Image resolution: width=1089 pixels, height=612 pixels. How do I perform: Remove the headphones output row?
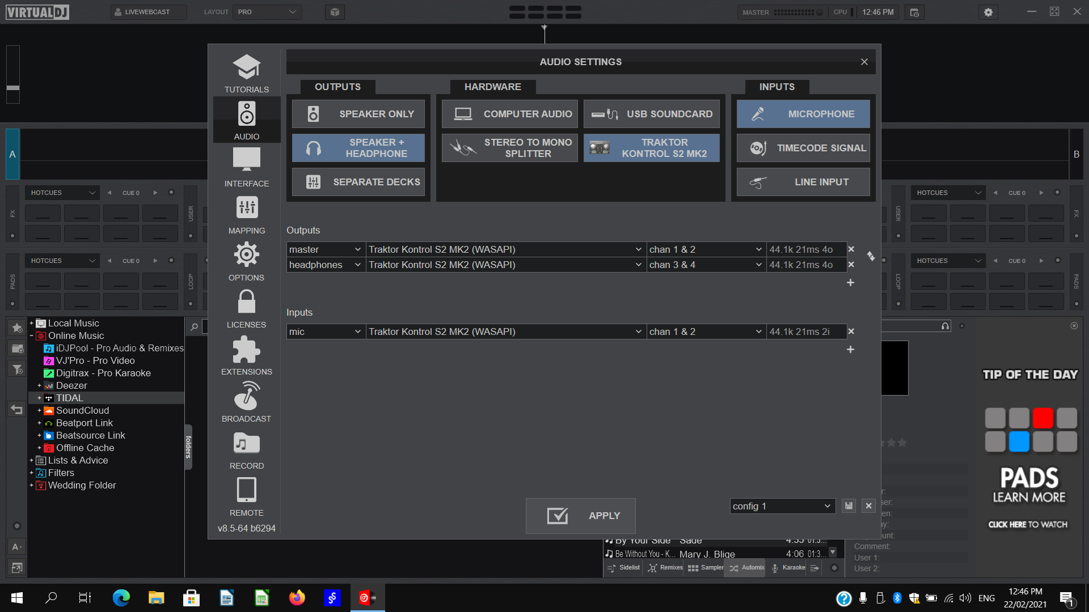[x=851, y=265]
